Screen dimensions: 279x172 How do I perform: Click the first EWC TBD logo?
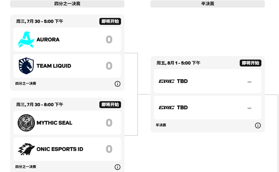(x=167, y=81)
